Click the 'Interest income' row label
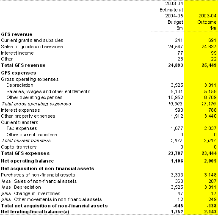 click(x=17, y=53)
